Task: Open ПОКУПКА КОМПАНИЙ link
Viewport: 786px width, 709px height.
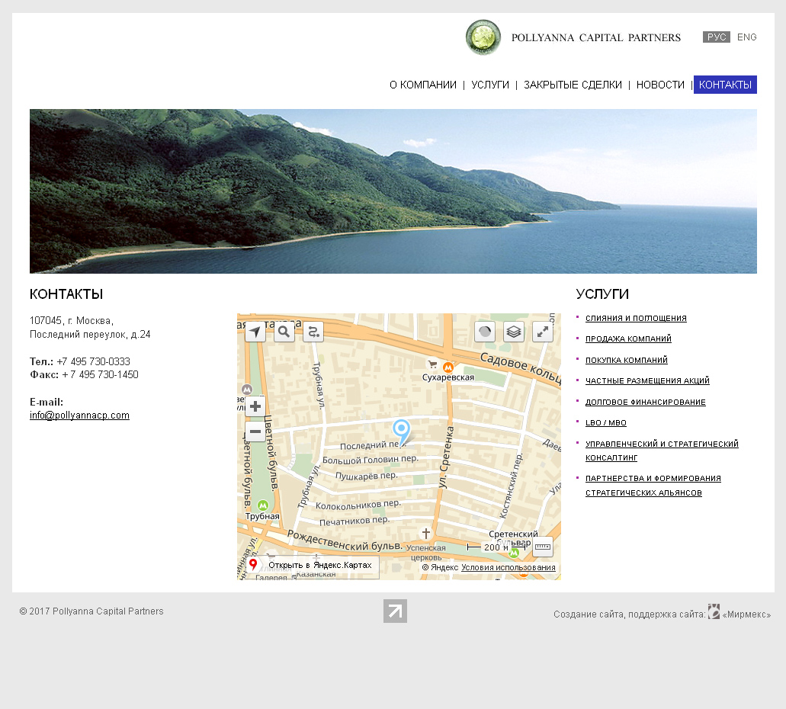Action: 627,360
